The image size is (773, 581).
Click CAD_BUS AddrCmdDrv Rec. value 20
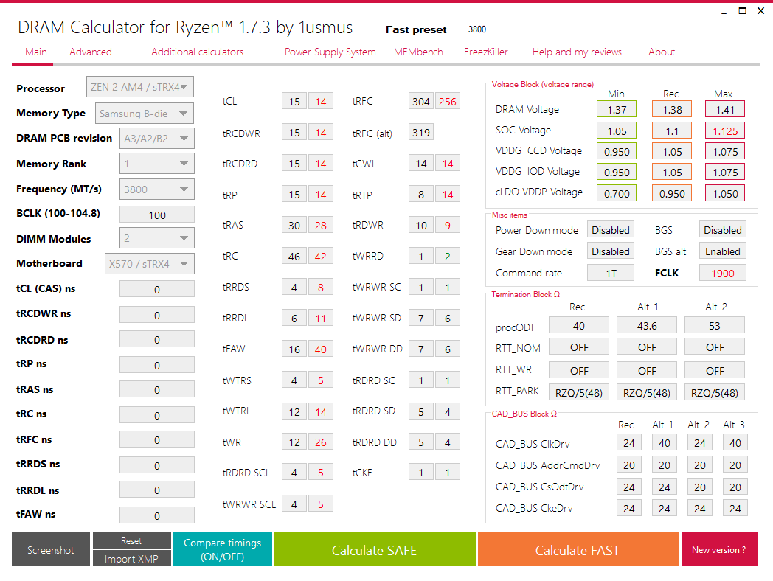coord(629,465)
